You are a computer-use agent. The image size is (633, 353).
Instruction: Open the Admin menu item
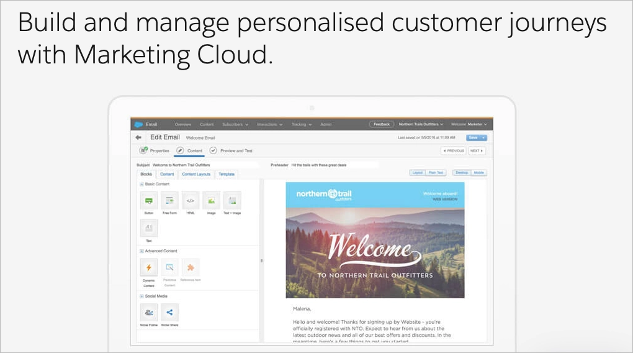click(326, 124)
